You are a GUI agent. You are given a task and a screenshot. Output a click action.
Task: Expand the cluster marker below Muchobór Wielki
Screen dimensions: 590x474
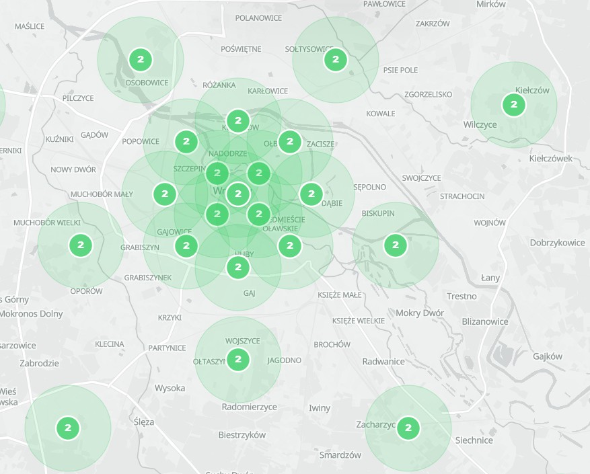(x=81, y=245)
